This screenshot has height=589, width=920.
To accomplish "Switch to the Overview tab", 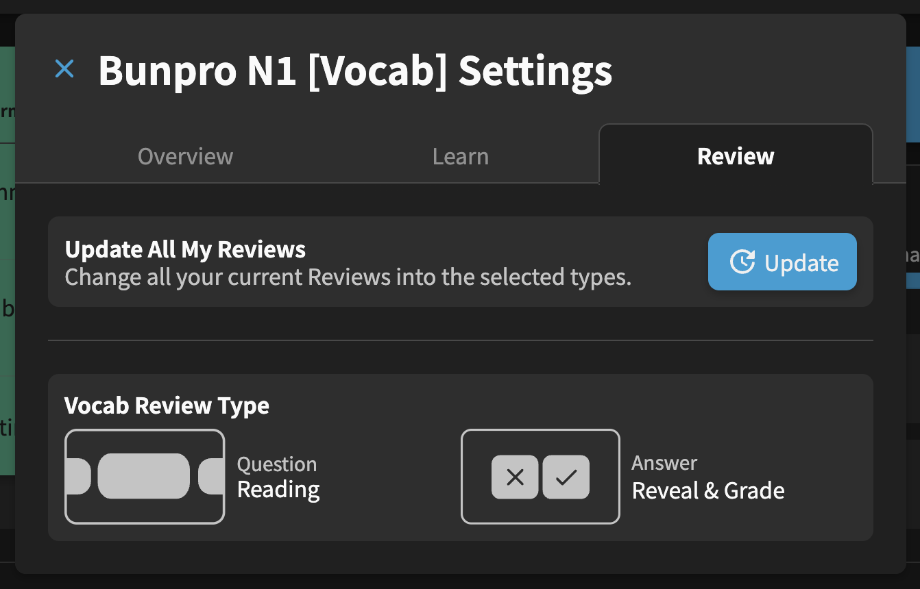I will 185,156.
